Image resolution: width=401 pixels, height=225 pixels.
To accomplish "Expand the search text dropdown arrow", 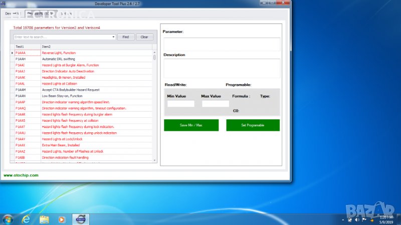I will [113, 37].
